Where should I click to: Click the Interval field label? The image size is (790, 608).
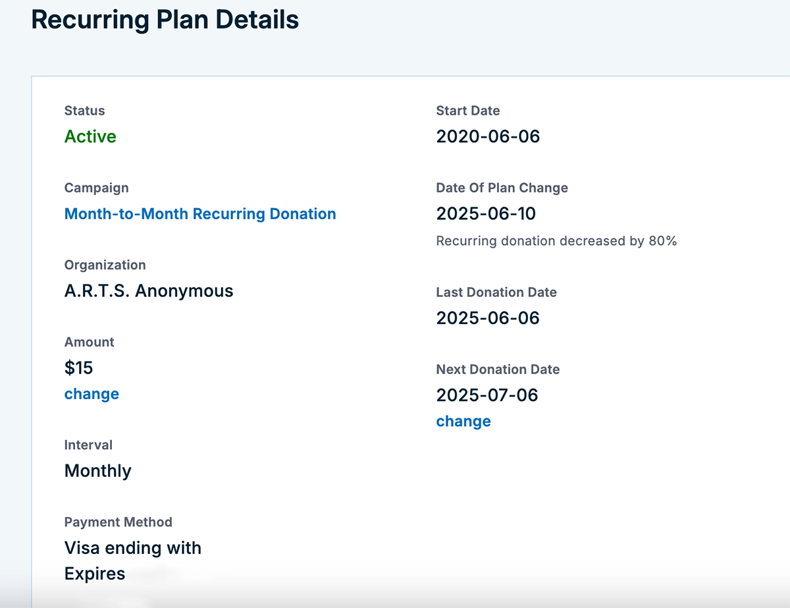point(88,445)
